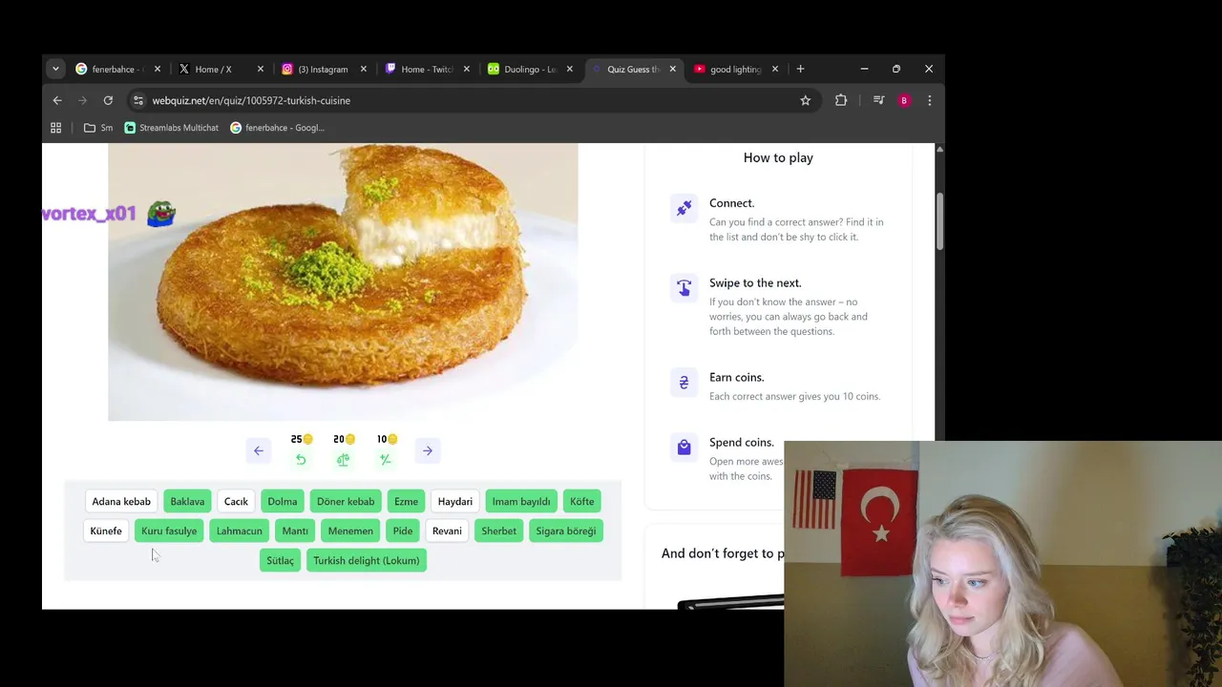Click the "How to play" heading
Viewport: 1222px width, 687px height.
click(778, 157)
